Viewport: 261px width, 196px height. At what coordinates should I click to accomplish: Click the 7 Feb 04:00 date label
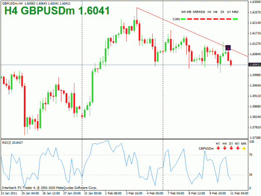point(176,193)
